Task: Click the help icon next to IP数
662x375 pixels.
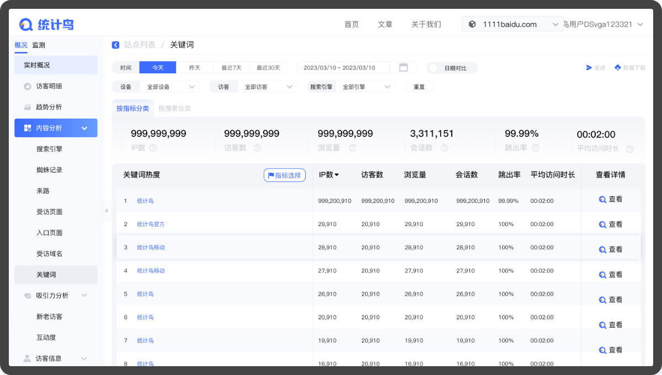Action: [153, 148]
